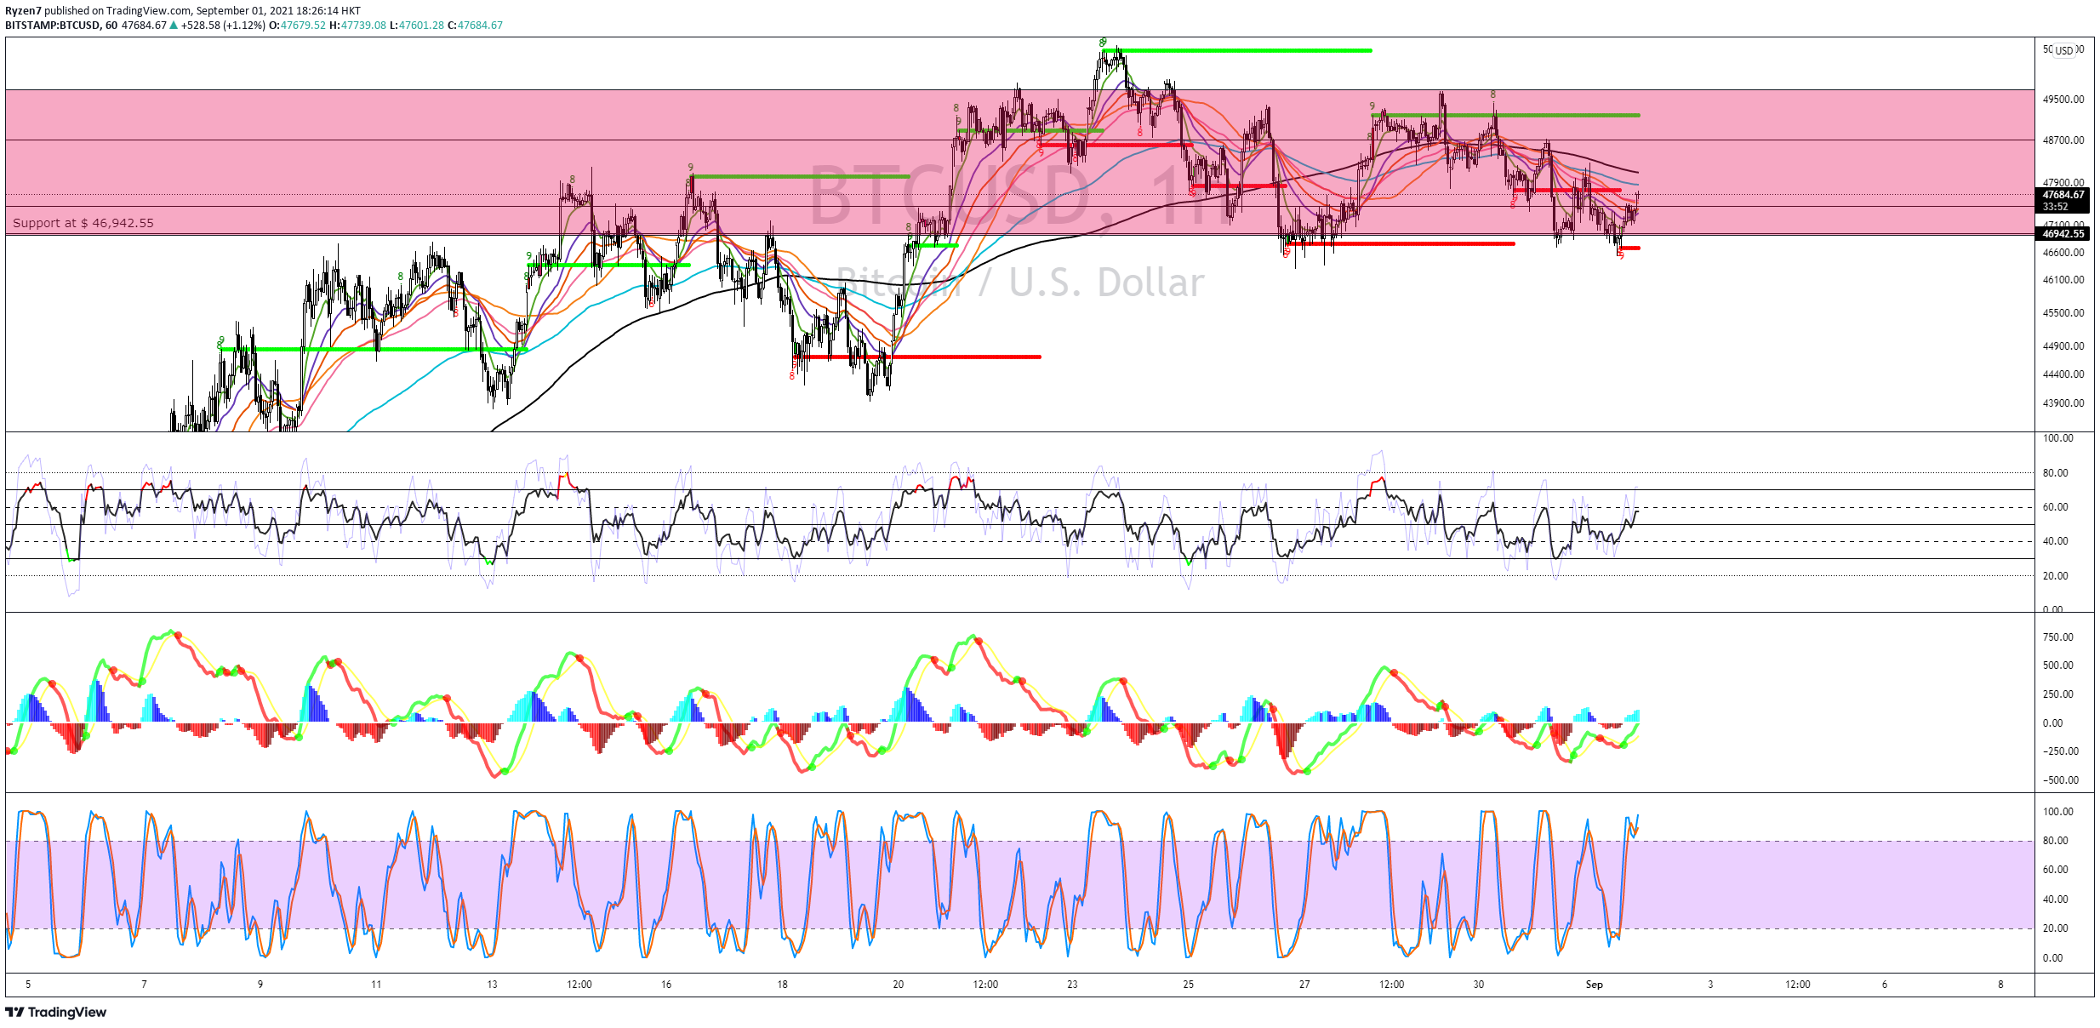Click the 46100.00 price axis label
Screen dimensions: 2100x1028
(2063, 280)
